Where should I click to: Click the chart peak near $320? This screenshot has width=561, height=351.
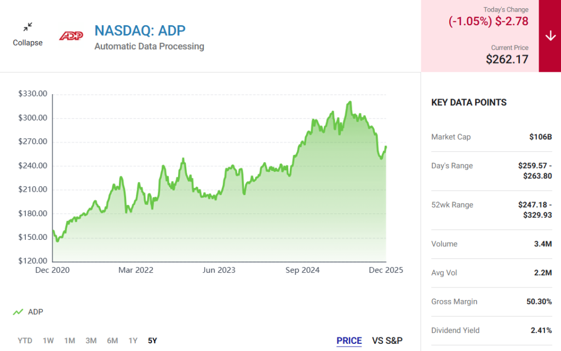349,102
